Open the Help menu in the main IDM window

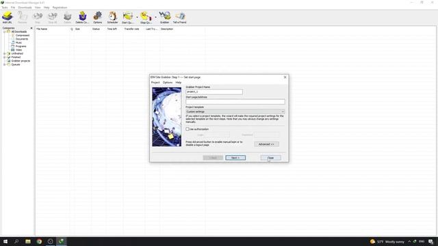pyautogui.click(x=47, y=8)
